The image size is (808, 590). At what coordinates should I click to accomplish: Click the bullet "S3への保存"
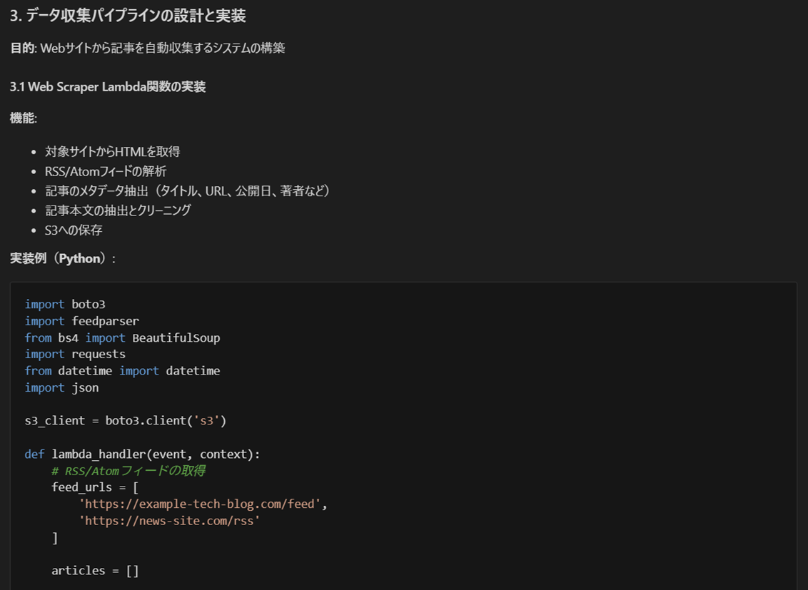point(74,230)
